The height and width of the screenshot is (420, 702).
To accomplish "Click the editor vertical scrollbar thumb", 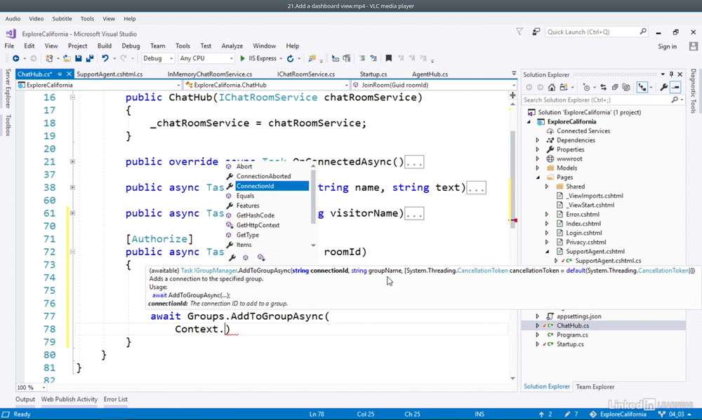I will (x=512, y=179).
